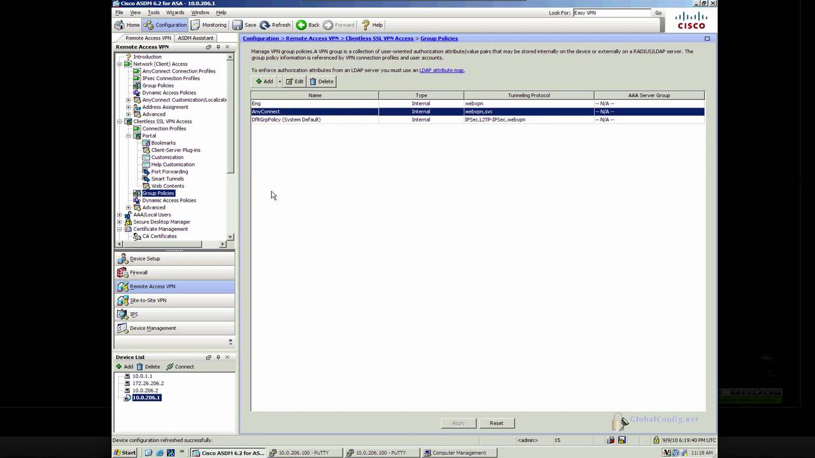Image resolution: width=815 pixels, height=458 pixels.
Task: Show more navigation buttons with the chevron
Action: tap(230, 342)
